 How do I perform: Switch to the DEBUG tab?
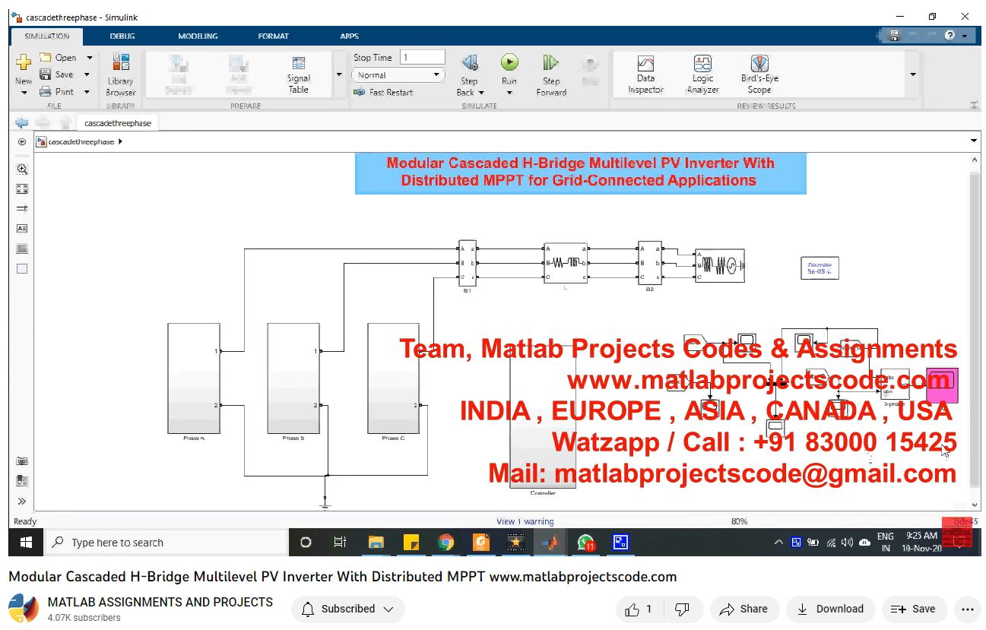122,36
